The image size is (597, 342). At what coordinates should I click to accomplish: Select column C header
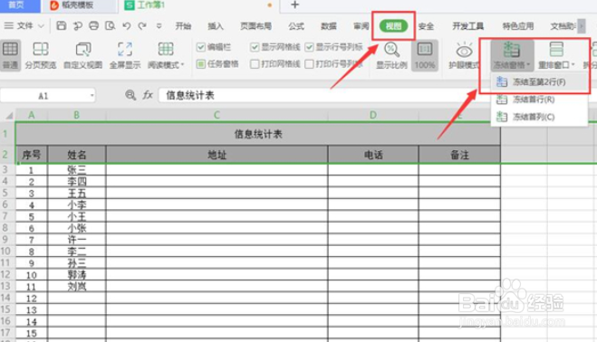tap(217, 115)
